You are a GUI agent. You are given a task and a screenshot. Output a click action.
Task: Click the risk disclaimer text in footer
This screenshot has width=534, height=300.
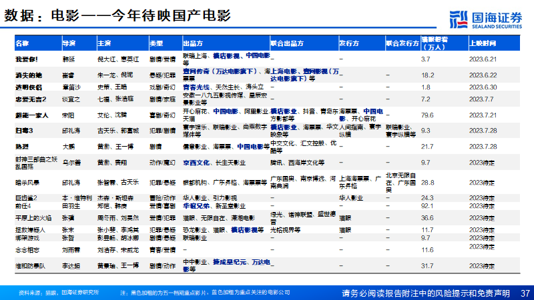(426, 293)
